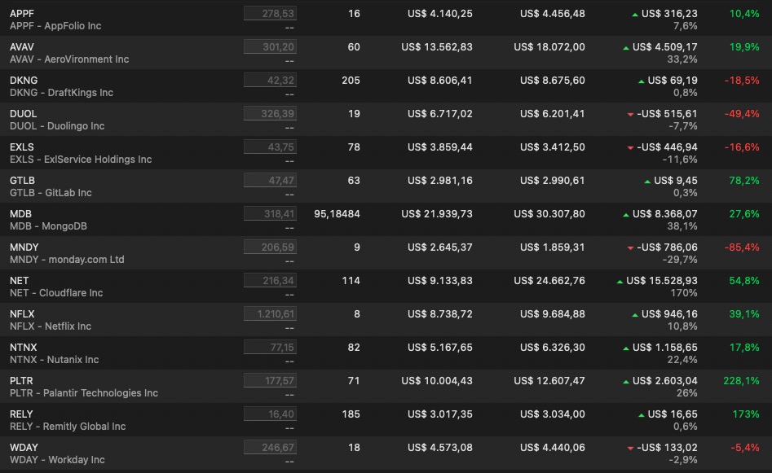
Task: Click the APPF price field showing 278,53
Action: [x=270, y=14]
